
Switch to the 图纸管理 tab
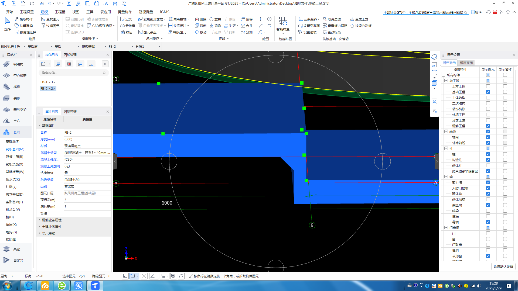[x=70, y=55]
